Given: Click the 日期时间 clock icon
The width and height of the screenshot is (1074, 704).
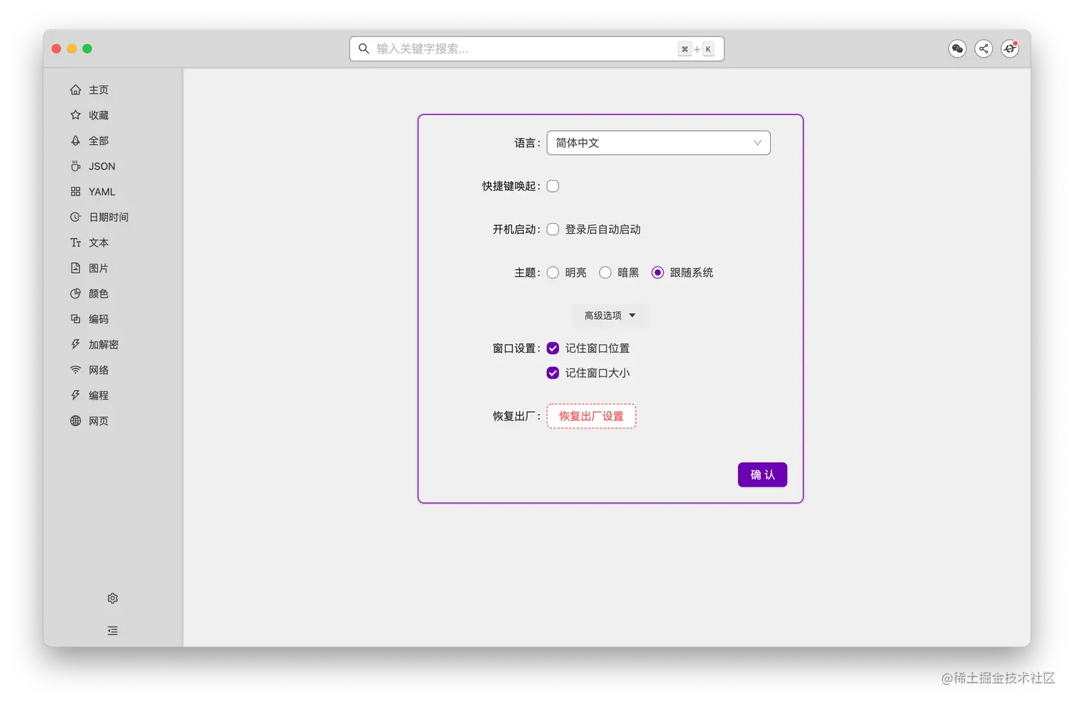Looking at the screenshot, I should click(x=75, y=217).
